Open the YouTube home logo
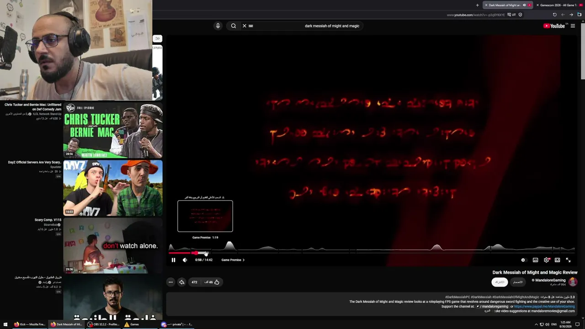Screen dimensions: 585x329 pyautogui.click(x=554, y=26)
